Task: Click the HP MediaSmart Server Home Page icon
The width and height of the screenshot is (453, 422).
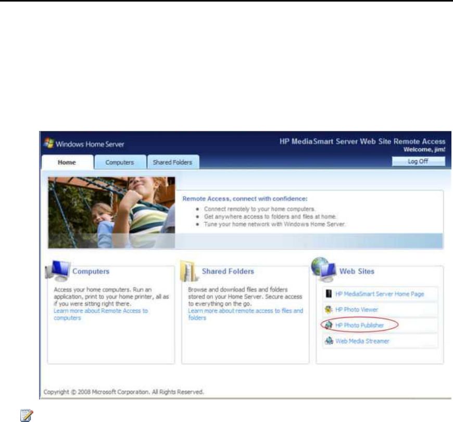Action: click(x=329, y=294)
